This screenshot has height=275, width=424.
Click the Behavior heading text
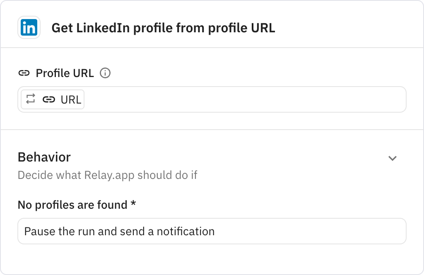click(x=43, y=157)
